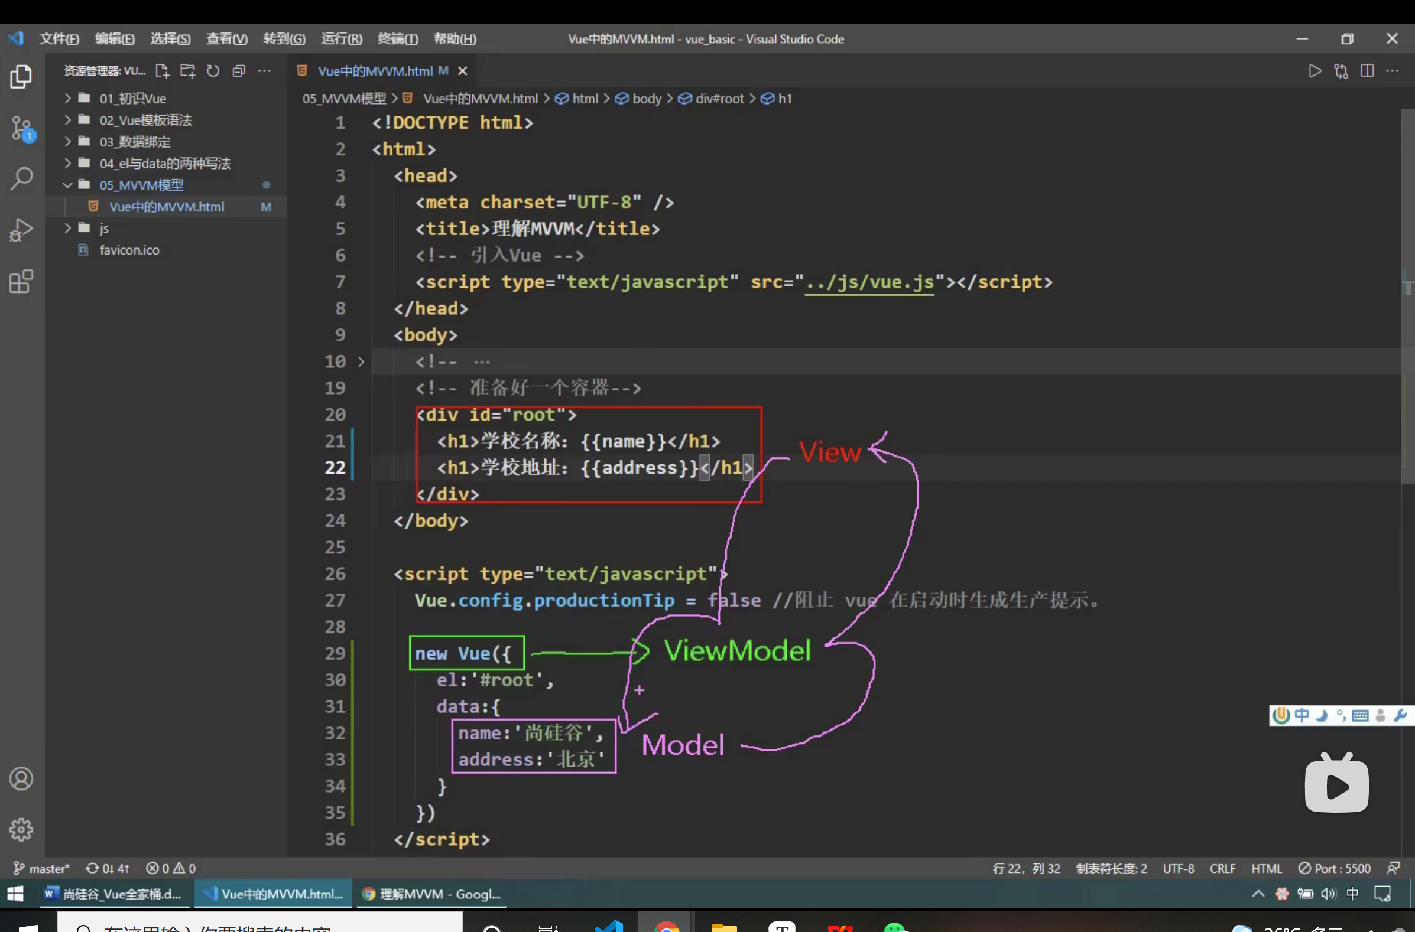Open the 转到(G) menu

pyautogui.click(x=284, y=38)
